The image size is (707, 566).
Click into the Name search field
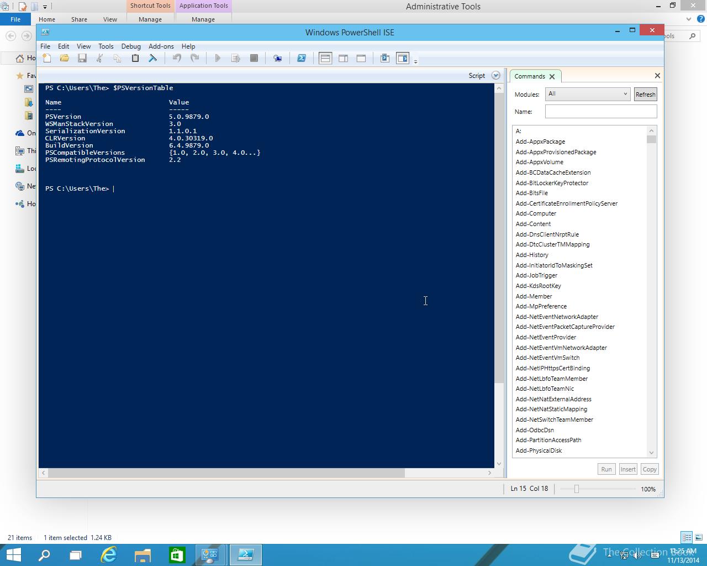point(601,111)
